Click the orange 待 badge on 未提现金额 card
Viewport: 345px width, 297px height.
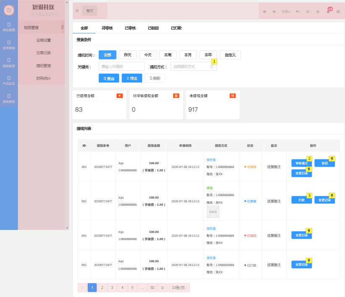[x=233, y=96]
